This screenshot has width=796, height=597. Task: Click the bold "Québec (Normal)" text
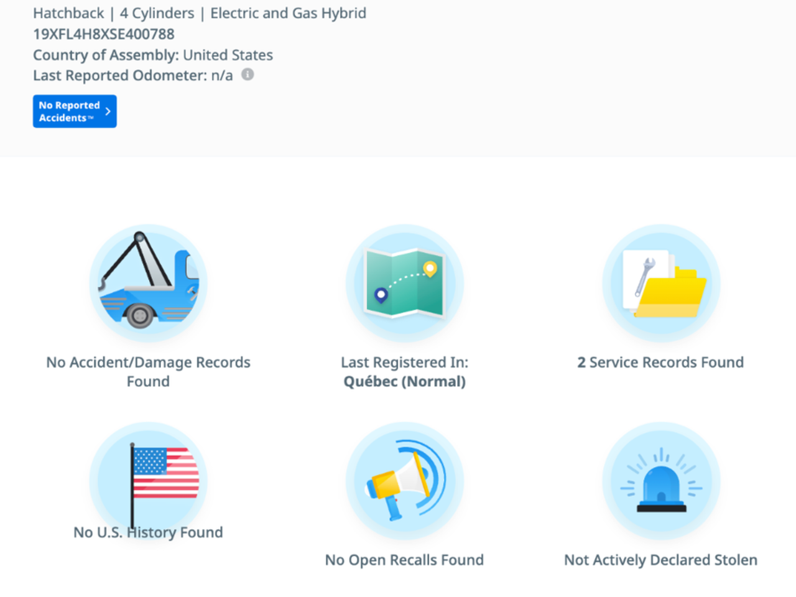404,381
